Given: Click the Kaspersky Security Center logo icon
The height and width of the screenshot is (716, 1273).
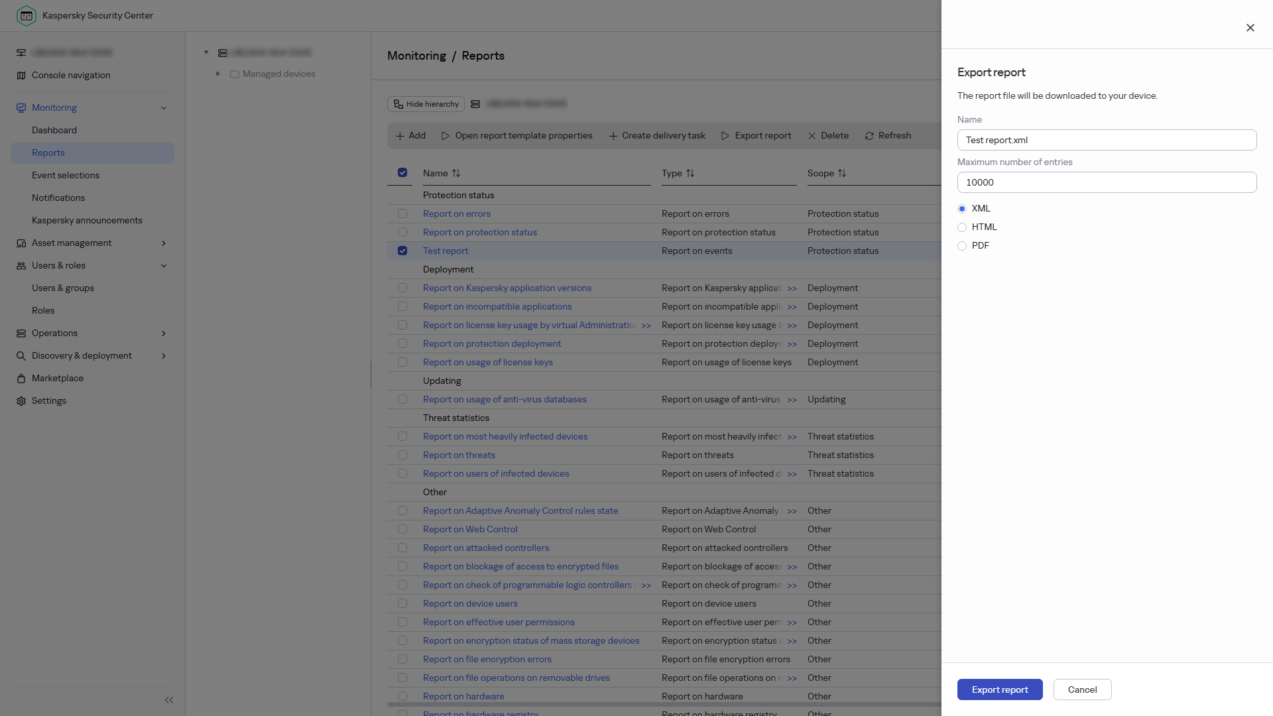Looking at the screenshot, I should click(27, 15).
